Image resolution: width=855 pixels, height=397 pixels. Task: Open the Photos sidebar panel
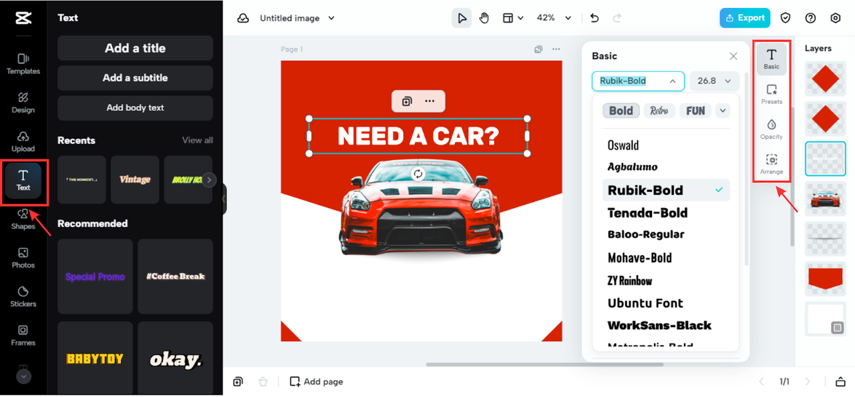[23, 258]
